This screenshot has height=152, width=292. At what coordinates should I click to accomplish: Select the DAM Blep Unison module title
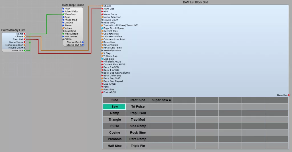[73, 5]
